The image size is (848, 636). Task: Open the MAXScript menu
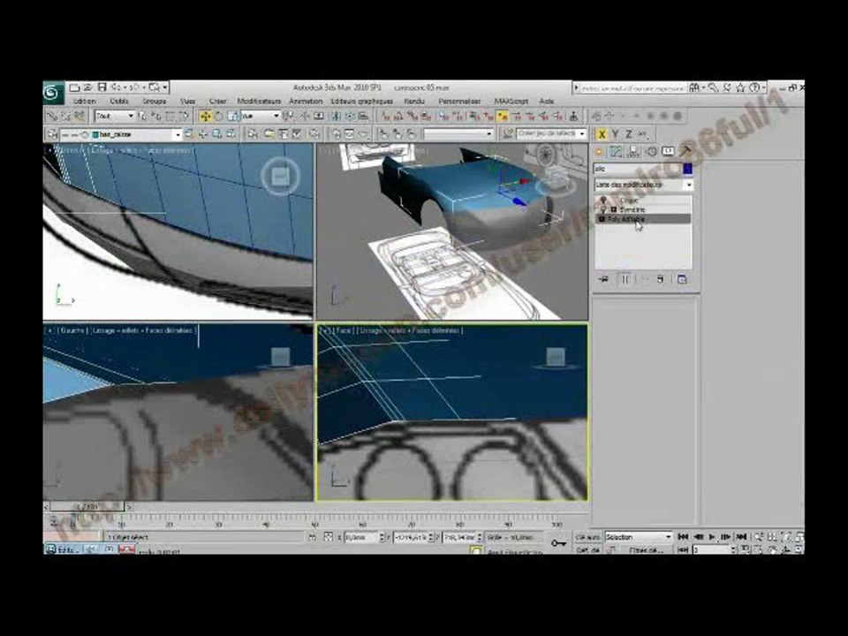point(511,101)
